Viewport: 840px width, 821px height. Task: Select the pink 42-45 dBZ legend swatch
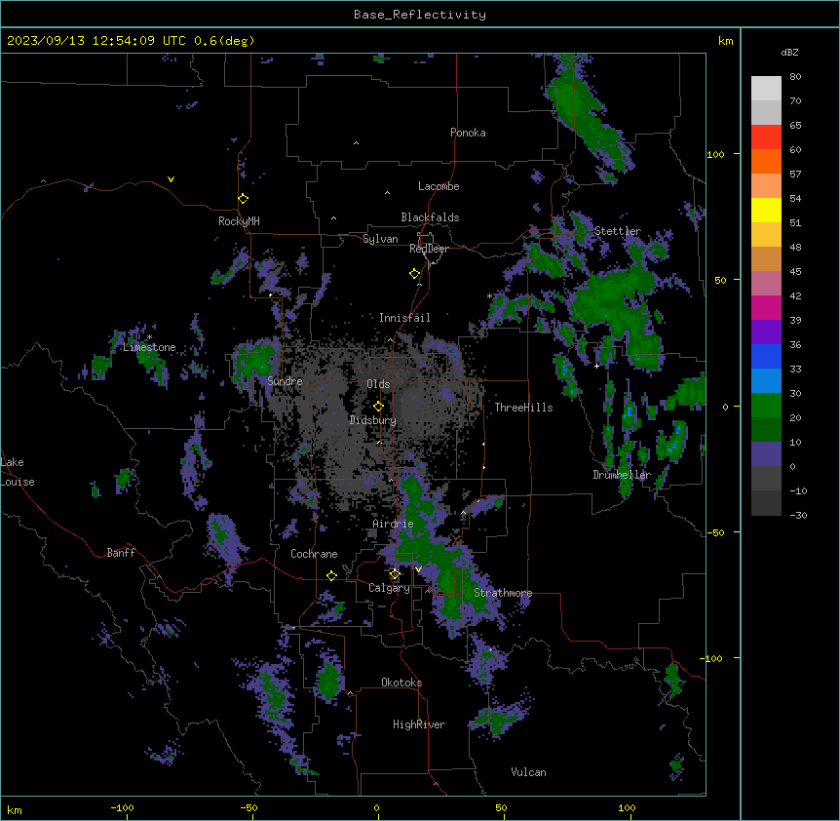coord(766,283)
